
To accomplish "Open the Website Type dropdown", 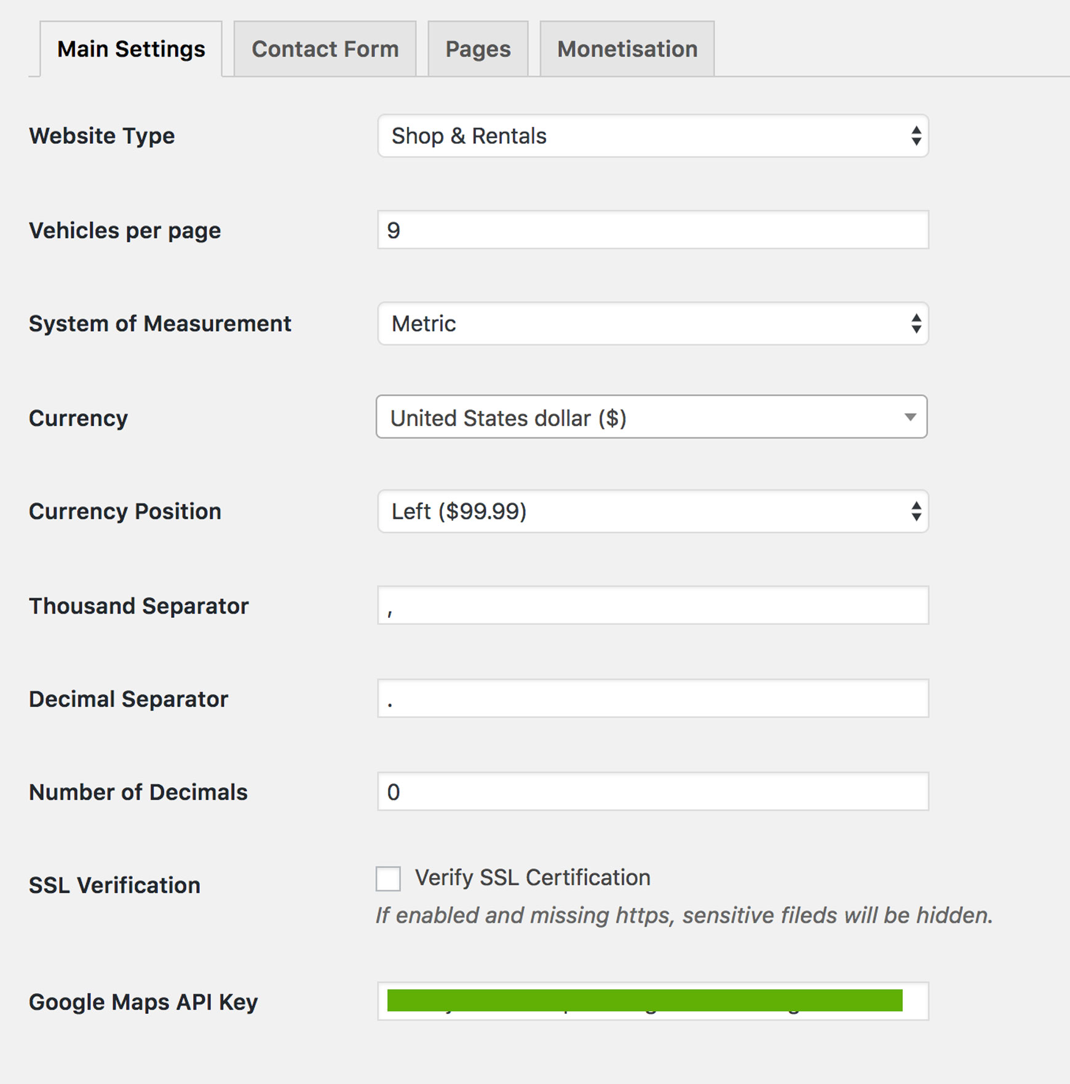I will click(x=653, y=136).
